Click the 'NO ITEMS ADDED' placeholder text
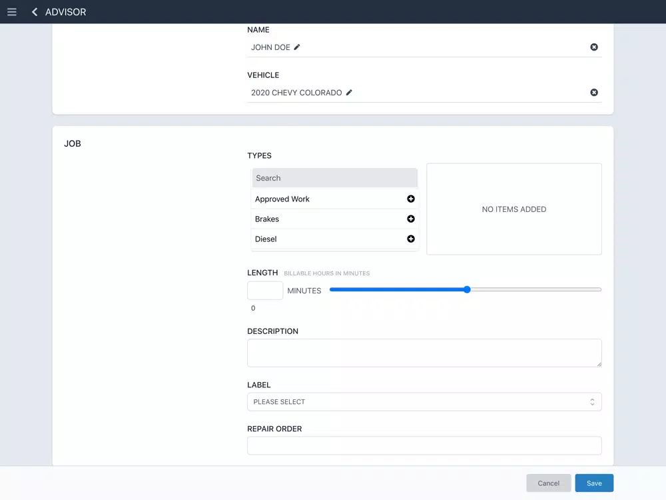The width and height of the screenshot is (666, 500). [514, 209]
